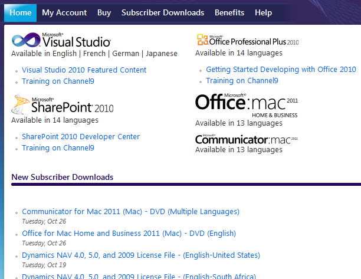The height and width of the screenshot is (279, 361).
Task: Open Dynamics NAV License File English-South Africa
Action: click(x=139, y=276)
